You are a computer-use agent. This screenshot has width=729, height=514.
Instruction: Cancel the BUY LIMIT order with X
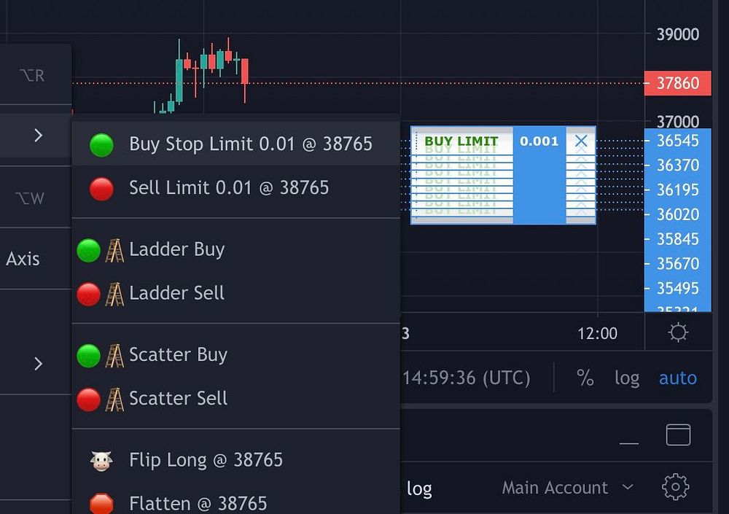point(580,141)
